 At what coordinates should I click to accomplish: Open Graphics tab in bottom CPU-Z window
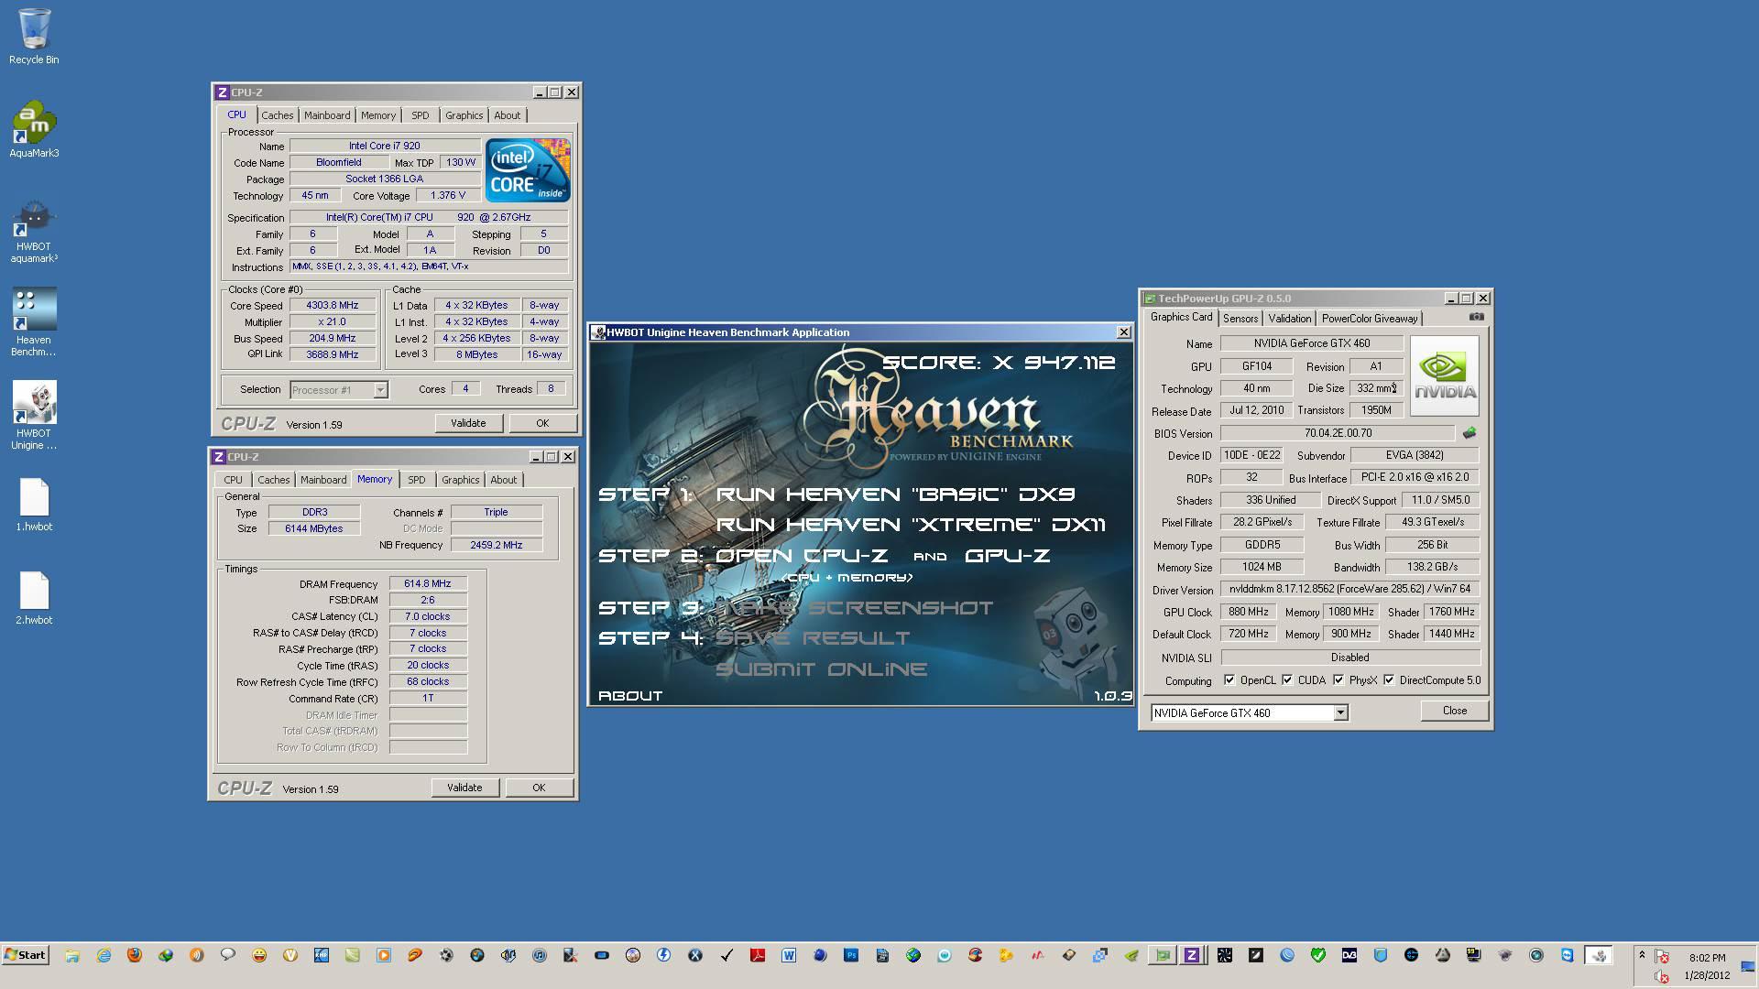pos(460,480)
